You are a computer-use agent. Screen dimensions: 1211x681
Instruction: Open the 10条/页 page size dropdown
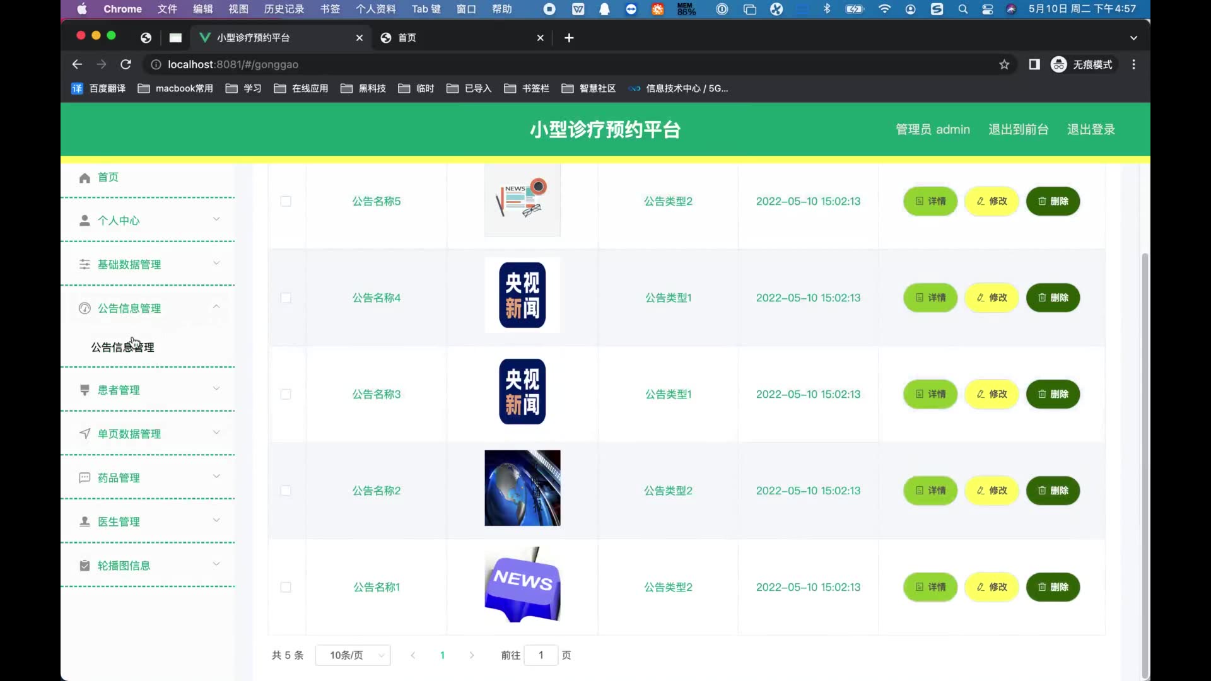(353, 655)
